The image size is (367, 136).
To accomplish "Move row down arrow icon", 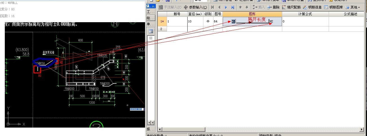I will pyautogui.click(x=247, y=7).
